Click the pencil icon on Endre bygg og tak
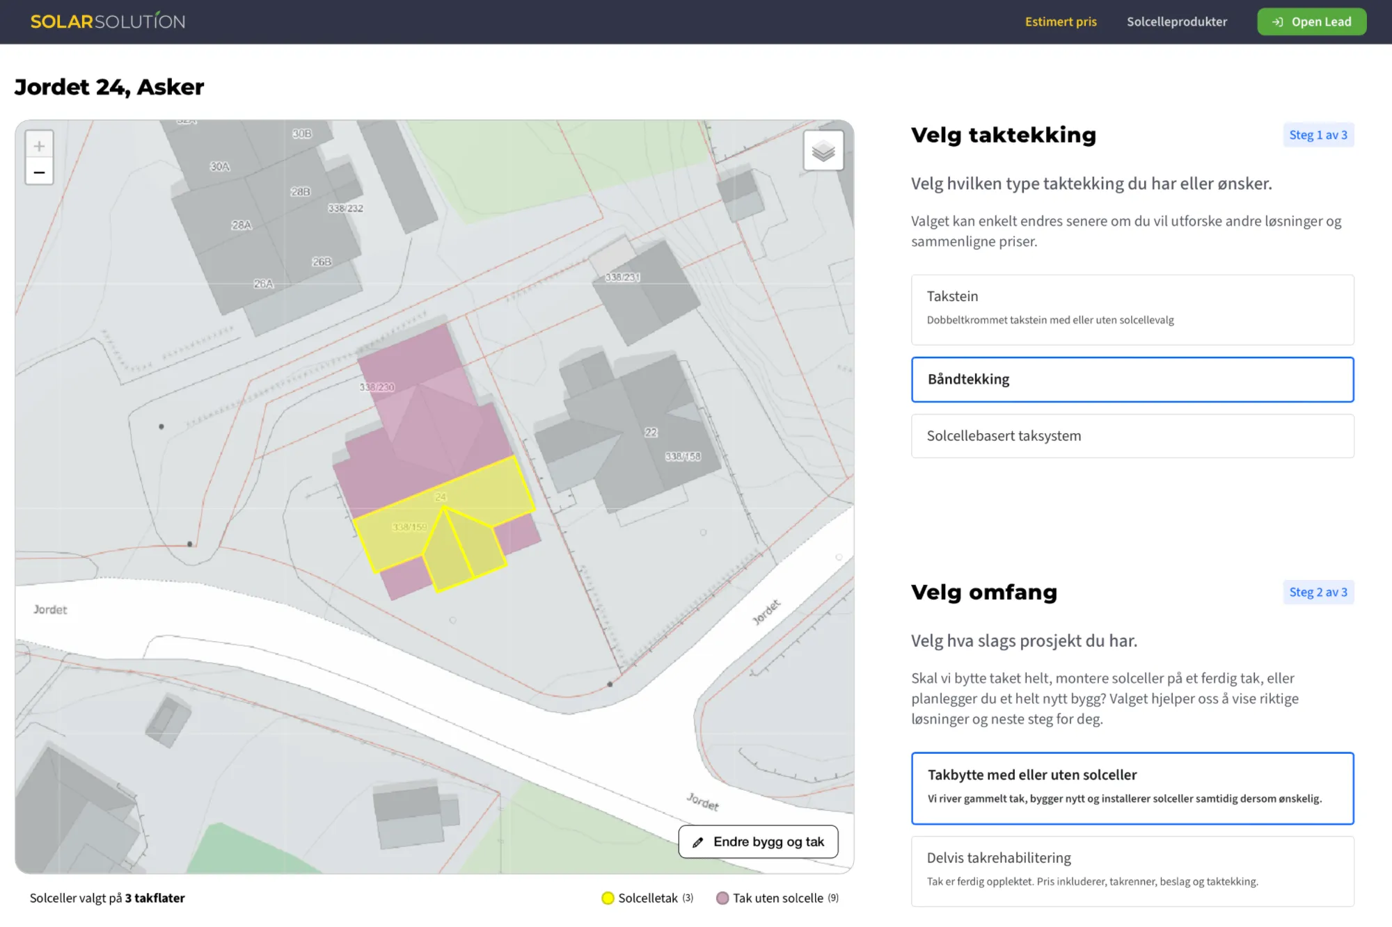The width and height of the screenshot is (1392, 927). tap(697, 842)
